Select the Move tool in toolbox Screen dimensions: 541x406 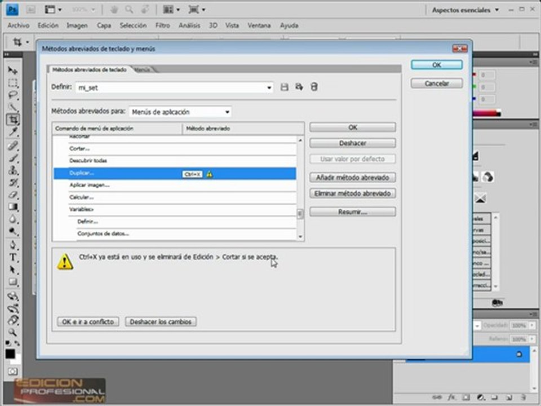13,70
